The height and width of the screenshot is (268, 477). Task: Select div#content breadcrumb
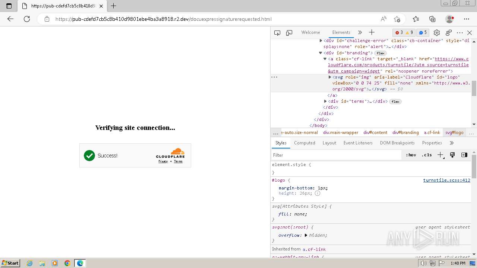click(375, 133)
